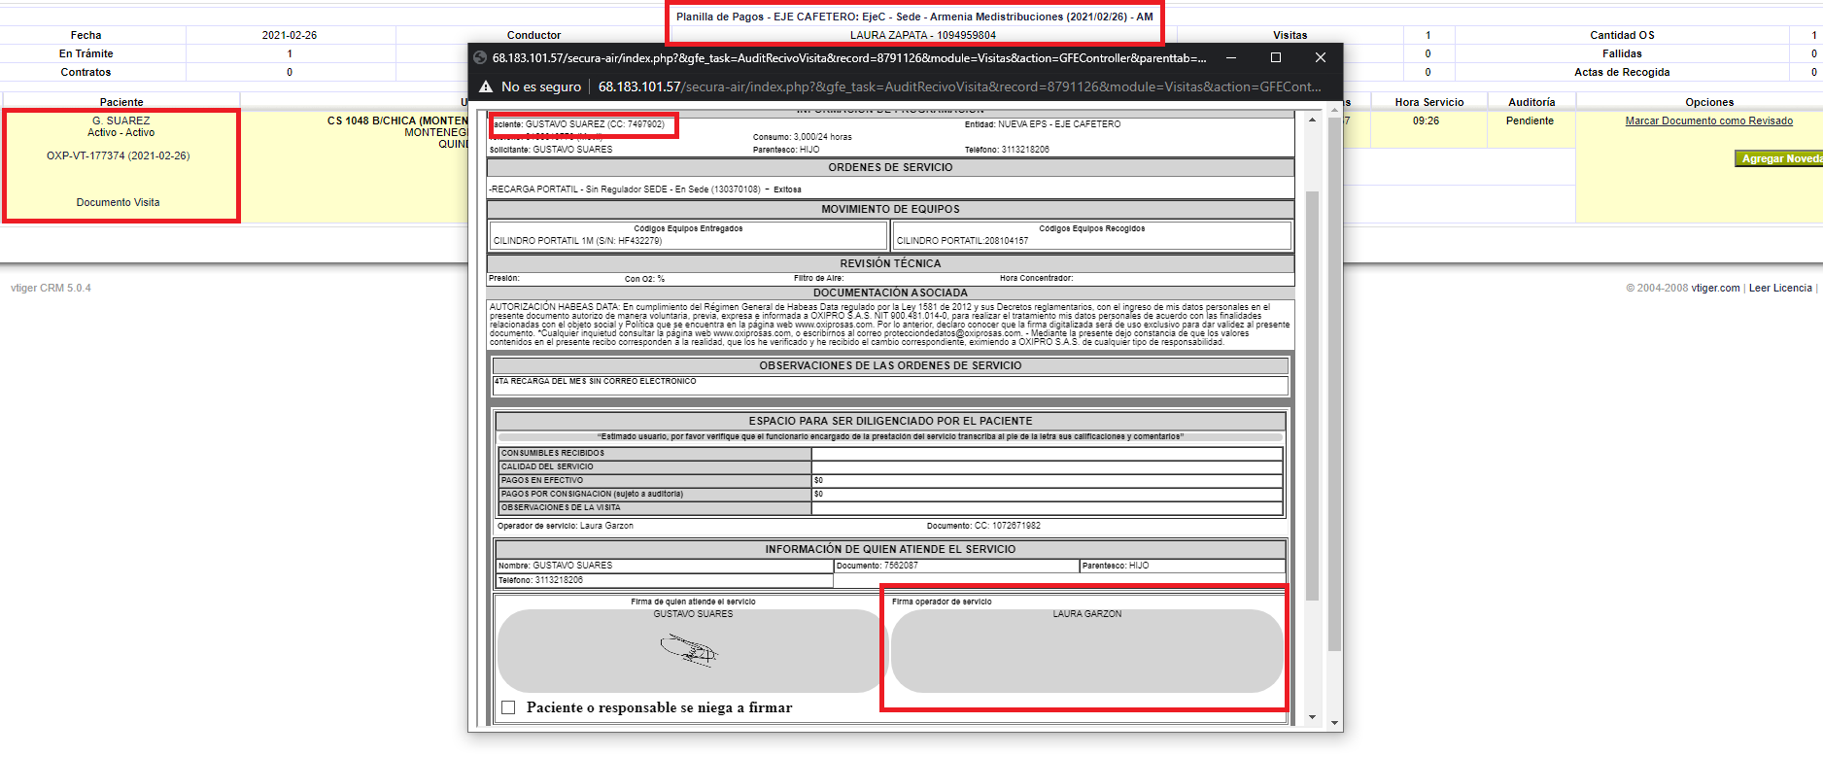Click the 'GUSTAVO SUARES' attendee signature pad
Viewport: 1823px width, 757px height.
(x=692, y=651)
